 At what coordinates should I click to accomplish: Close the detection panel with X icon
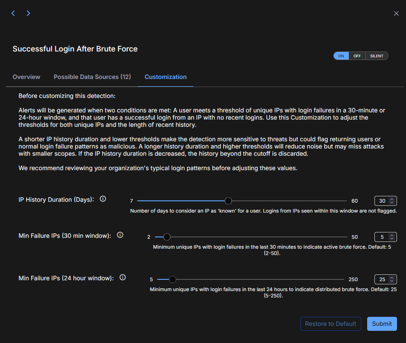pyautogui.click(x=396, y=14)
